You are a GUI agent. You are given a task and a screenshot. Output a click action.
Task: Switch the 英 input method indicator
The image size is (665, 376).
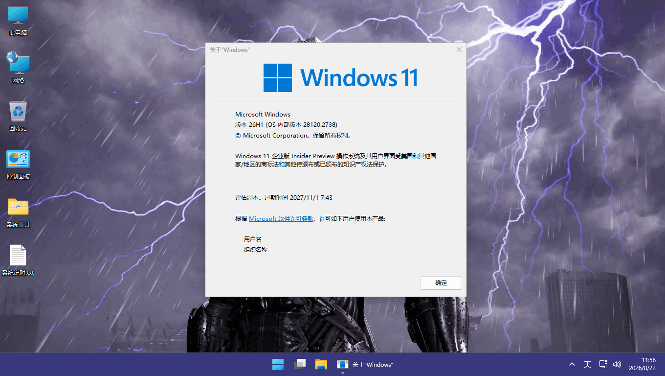pos(587,364)
